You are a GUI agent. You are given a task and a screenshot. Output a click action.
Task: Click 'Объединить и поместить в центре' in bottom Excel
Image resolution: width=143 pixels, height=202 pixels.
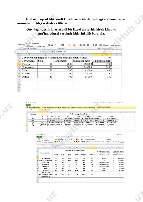[x=96, y=142]
